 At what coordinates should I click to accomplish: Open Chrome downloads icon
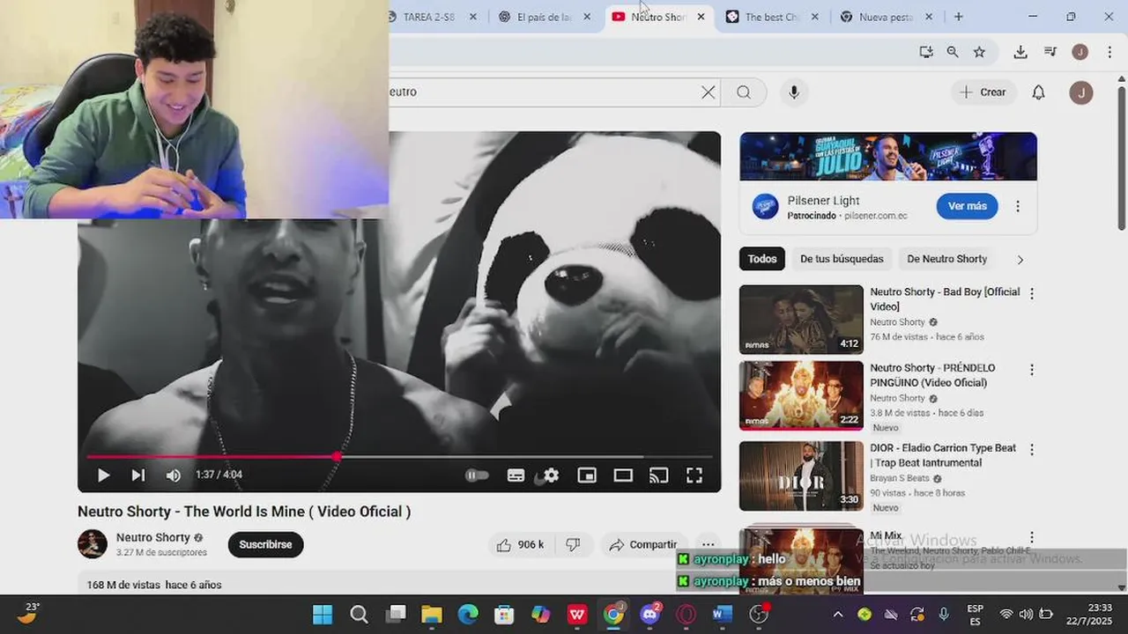point(1020,52)
